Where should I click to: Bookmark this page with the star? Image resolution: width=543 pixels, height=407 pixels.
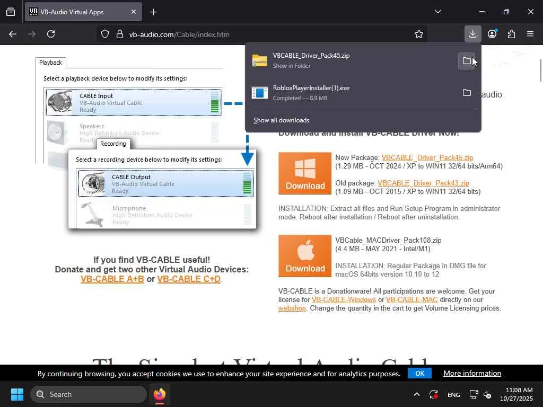[x=419, y=34]
